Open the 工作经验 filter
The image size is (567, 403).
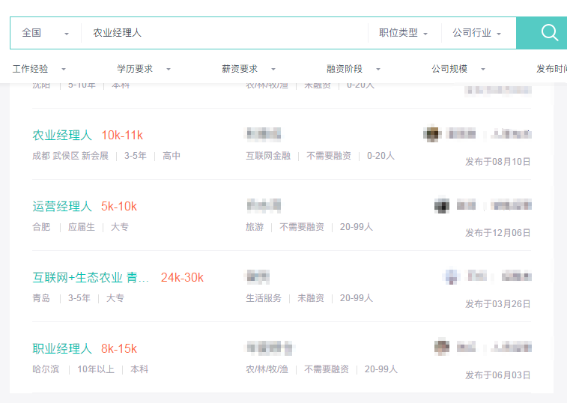tap(39, 69)
